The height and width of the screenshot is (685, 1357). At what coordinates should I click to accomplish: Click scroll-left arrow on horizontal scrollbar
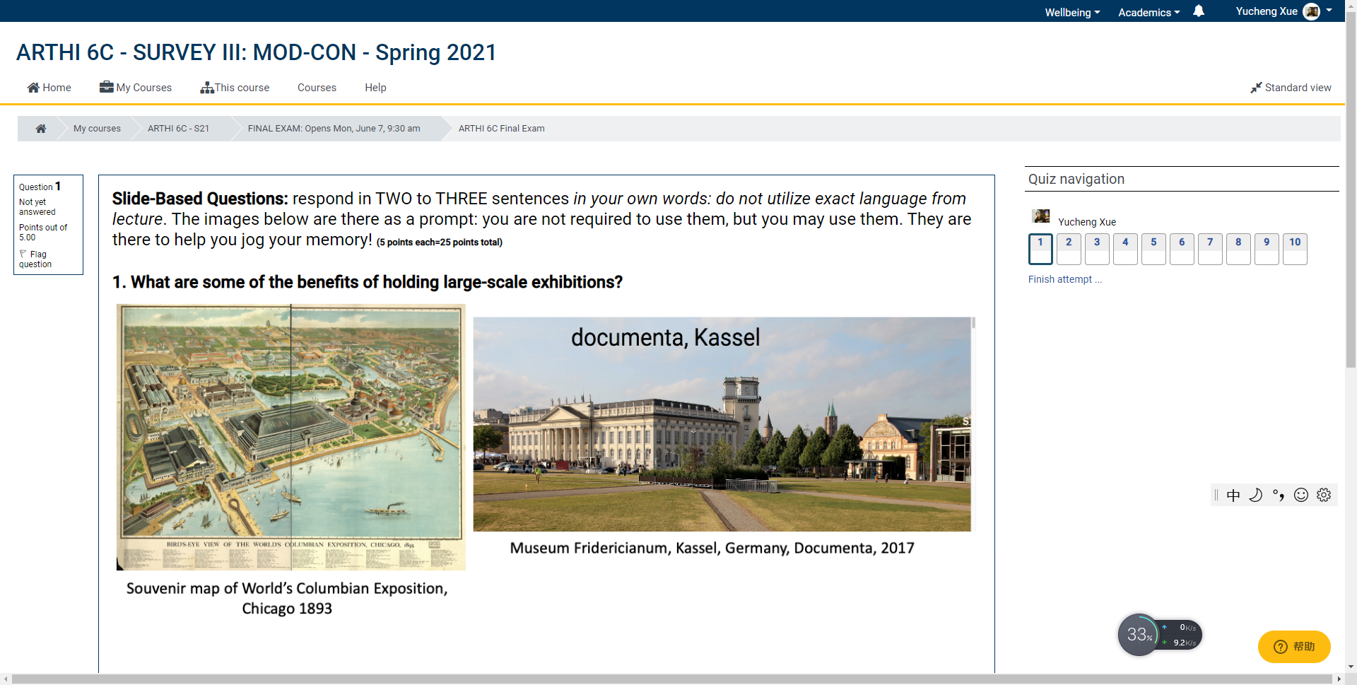coord(6,679)
